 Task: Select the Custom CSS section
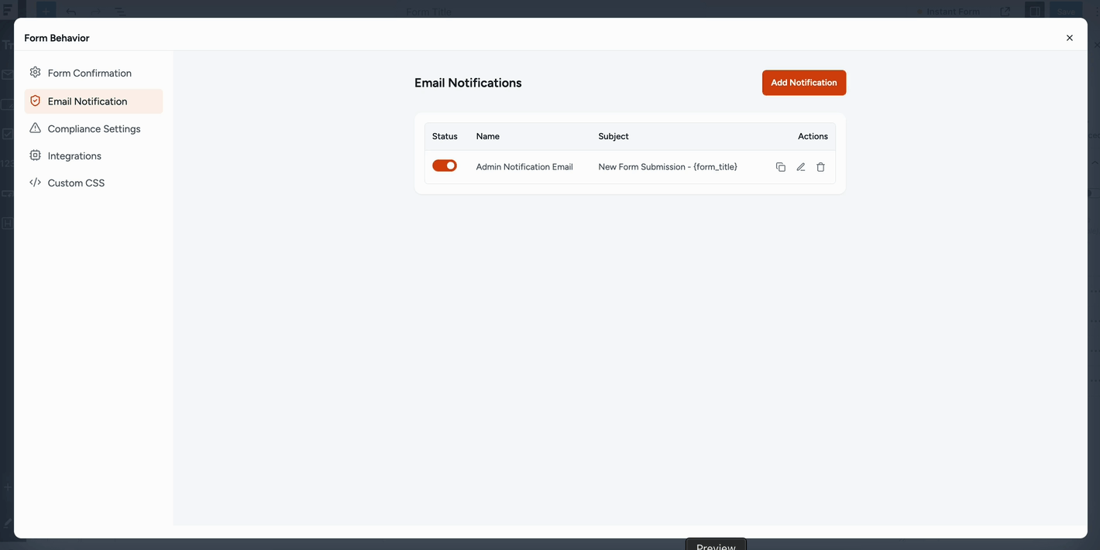coord(77,183)
